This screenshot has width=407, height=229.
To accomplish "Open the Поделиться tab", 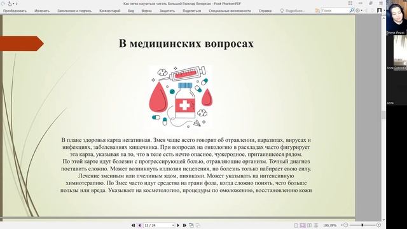I will point(192,11).
